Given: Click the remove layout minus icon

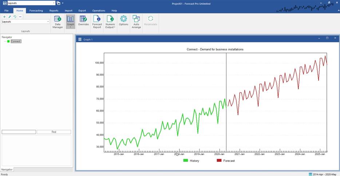Looking at the screenshot, I should (x=20, y=17).
